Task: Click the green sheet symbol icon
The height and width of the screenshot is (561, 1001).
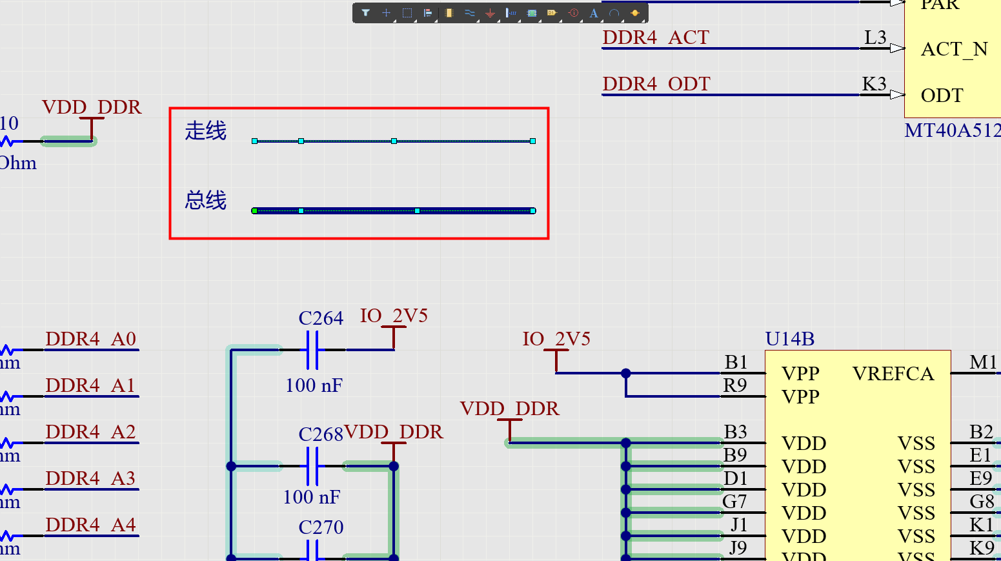Action: point(531,13)
